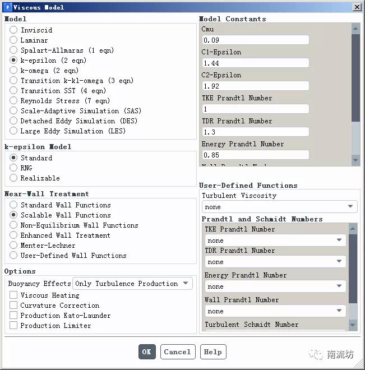Select Standard Wall Functions
Screen dimensions: 365x370
tap(13, 205)
